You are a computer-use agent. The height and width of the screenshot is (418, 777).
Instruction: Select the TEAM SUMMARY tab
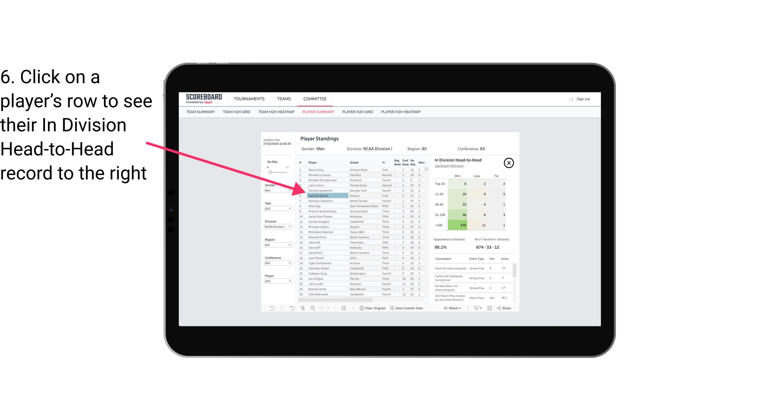click(200, 112)
